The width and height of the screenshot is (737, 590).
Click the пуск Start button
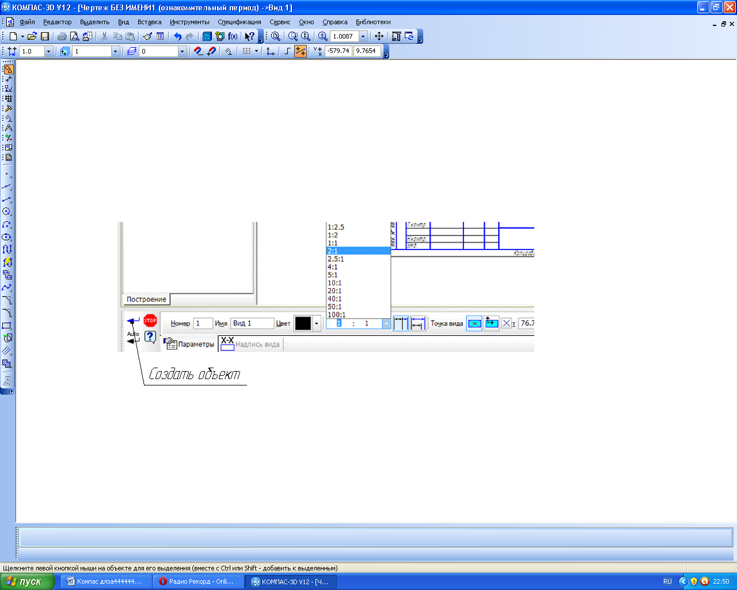(x=27, y=581)
